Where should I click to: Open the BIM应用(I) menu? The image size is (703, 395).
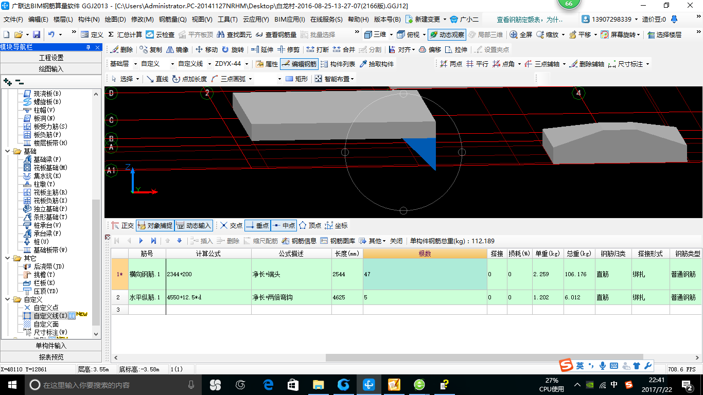click(290, 20)
